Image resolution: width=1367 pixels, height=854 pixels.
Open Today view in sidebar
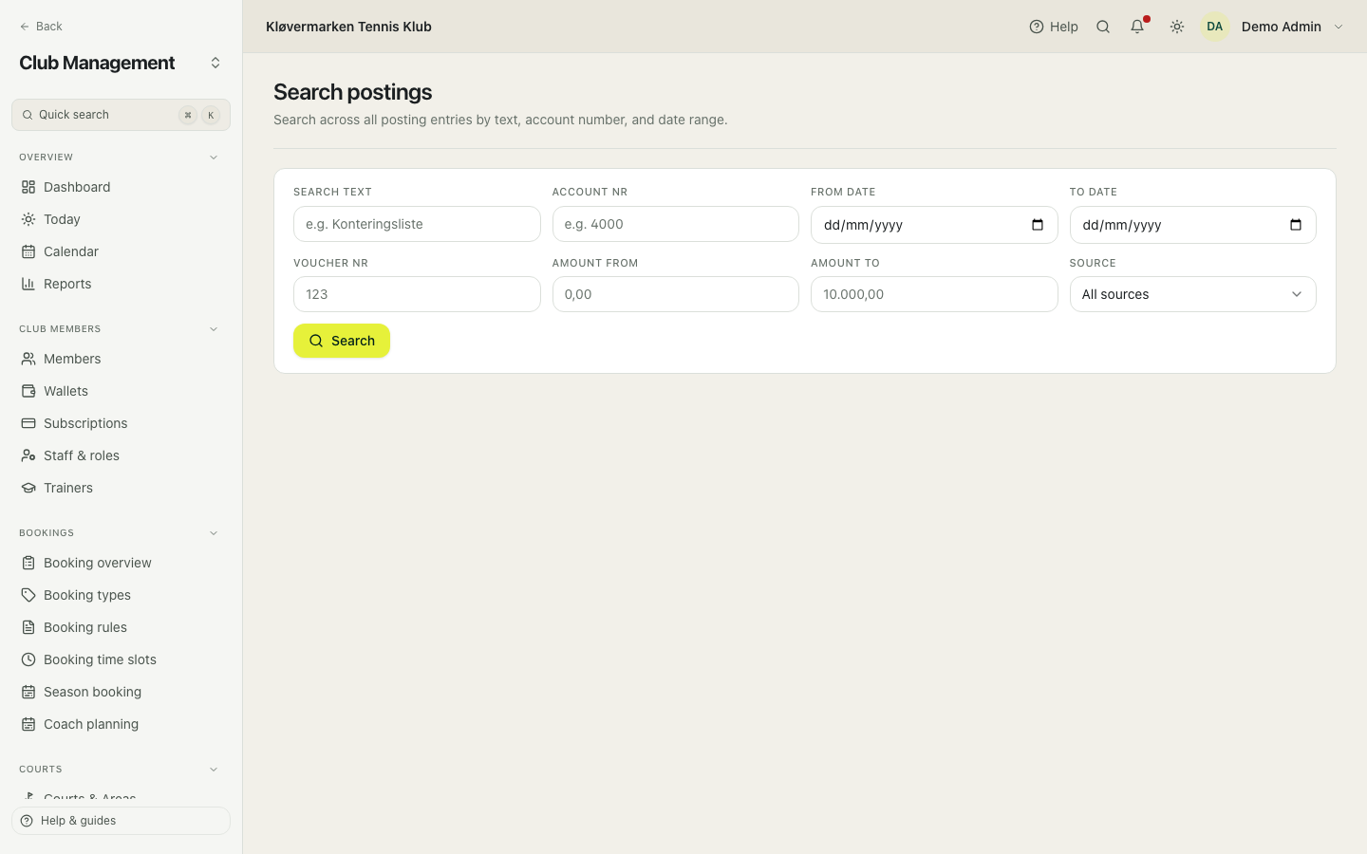point(121,219)
